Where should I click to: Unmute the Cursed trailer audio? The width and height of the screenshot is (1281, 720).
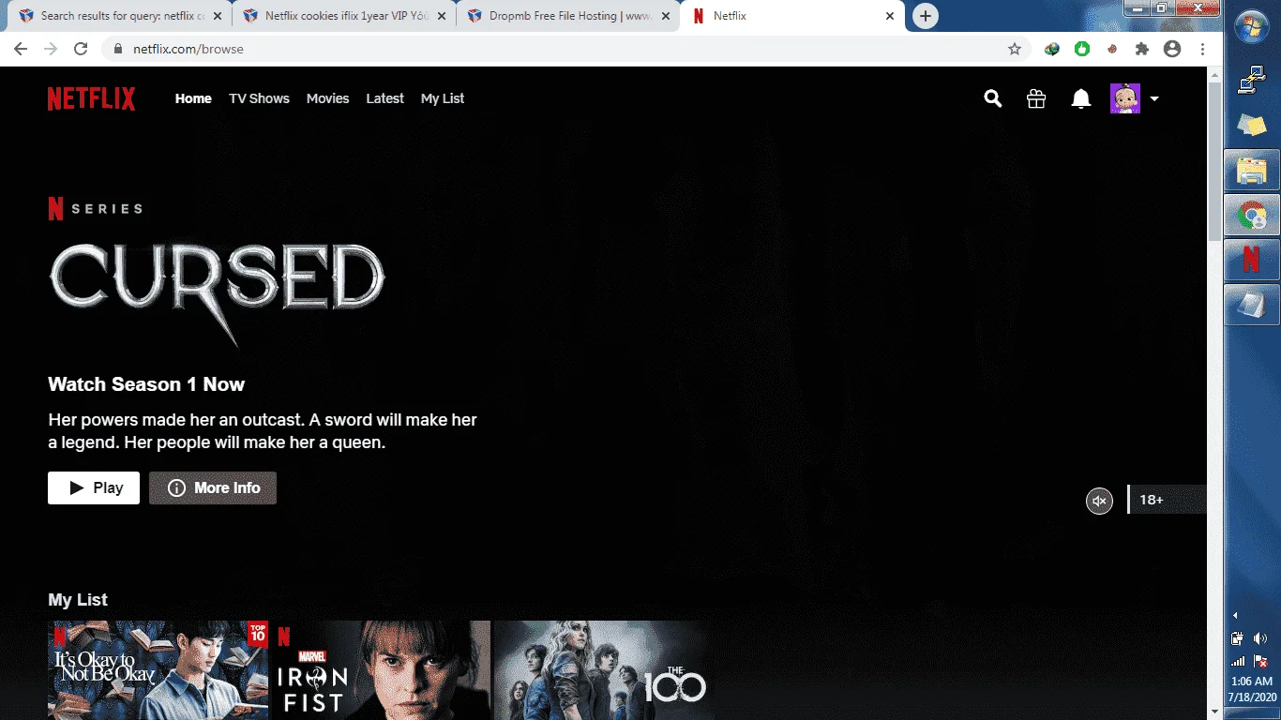coord(1099,501)
